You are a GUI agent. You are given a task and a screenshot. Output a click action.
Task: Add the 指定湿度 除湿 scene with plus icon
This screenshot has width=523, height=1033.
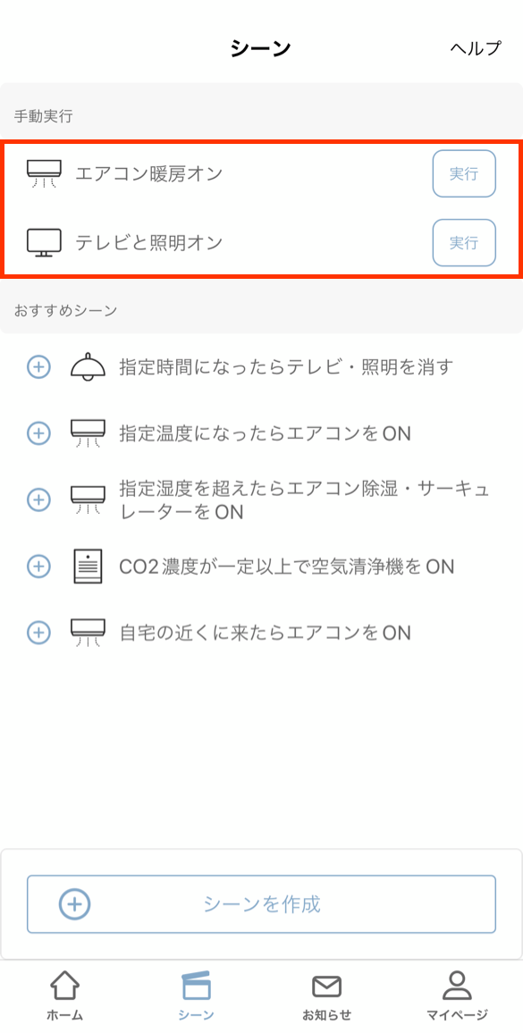(38, 500)
